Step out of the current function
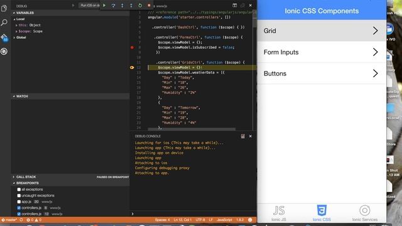This screenshot has width=402, height=226. [131, 5]
